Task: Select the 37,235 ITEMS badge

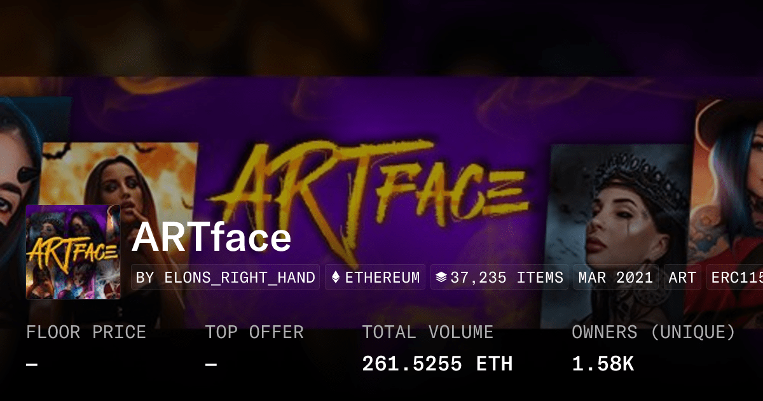Action: point(499,278)
